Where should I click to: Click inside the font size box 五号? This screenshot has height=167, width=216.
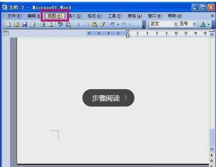184,23
